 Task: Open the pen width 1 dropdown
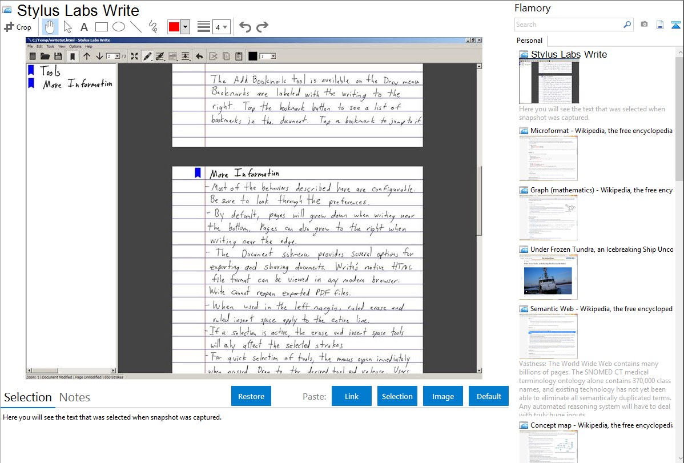tap(268, 57)
